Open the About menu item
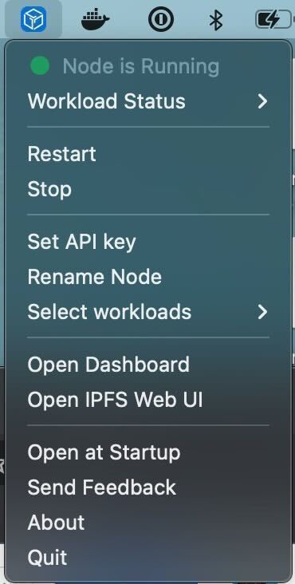Viewport: 295px width, 584px height. coord(148,523)
